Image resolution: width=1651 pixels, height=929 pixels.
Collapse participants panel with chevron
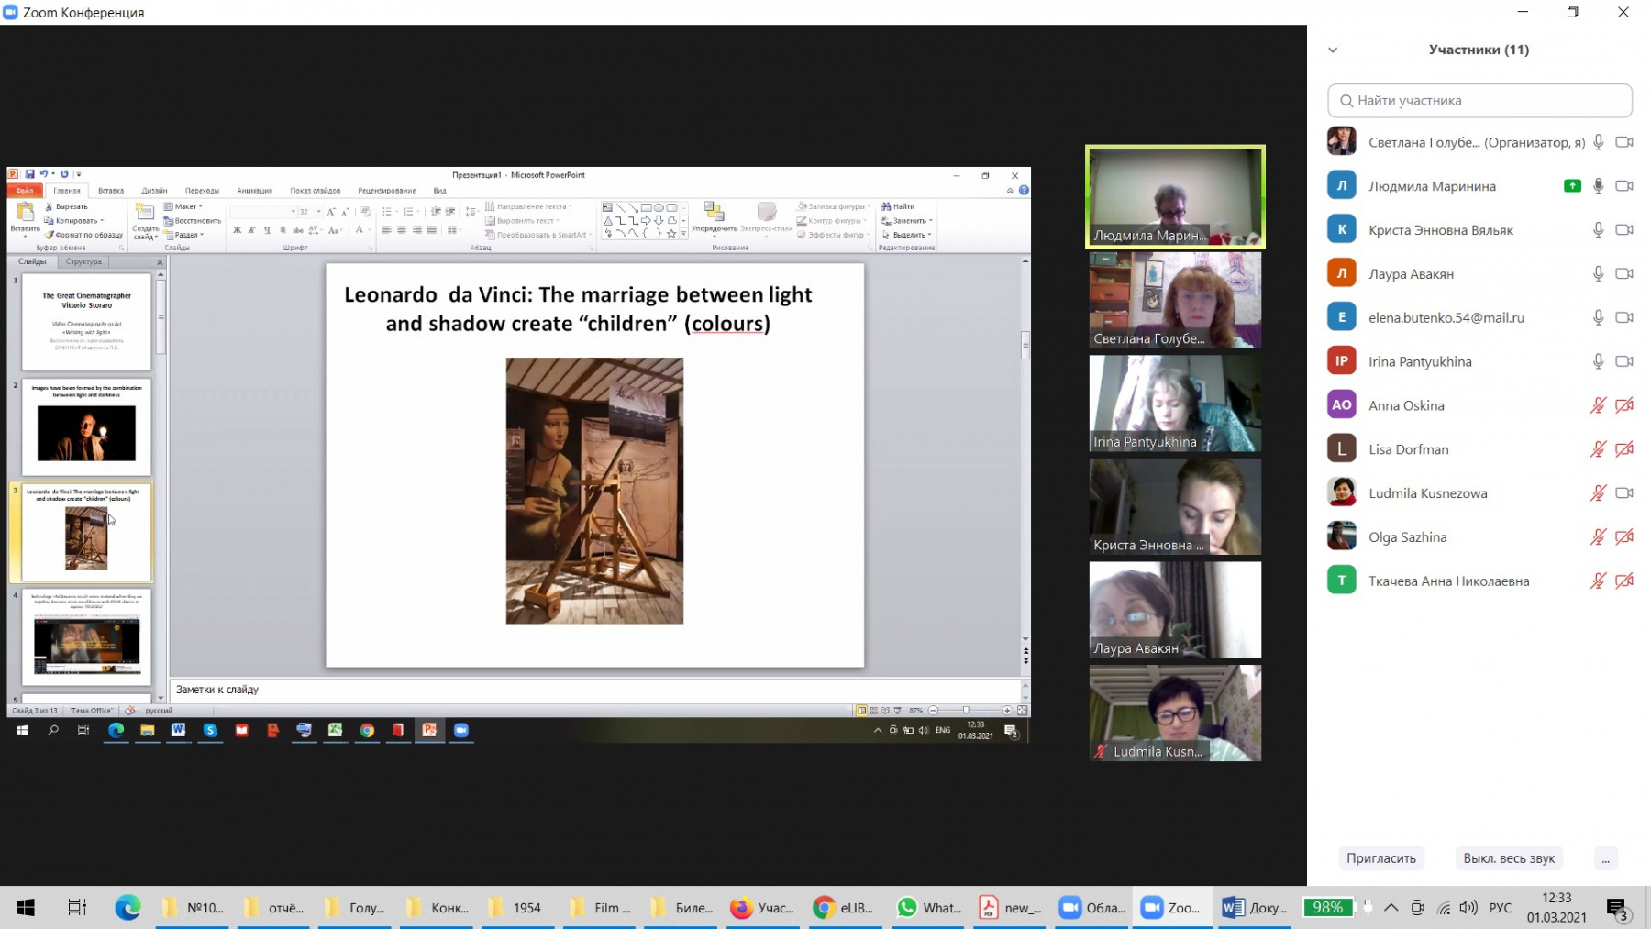click(1333, 50)
